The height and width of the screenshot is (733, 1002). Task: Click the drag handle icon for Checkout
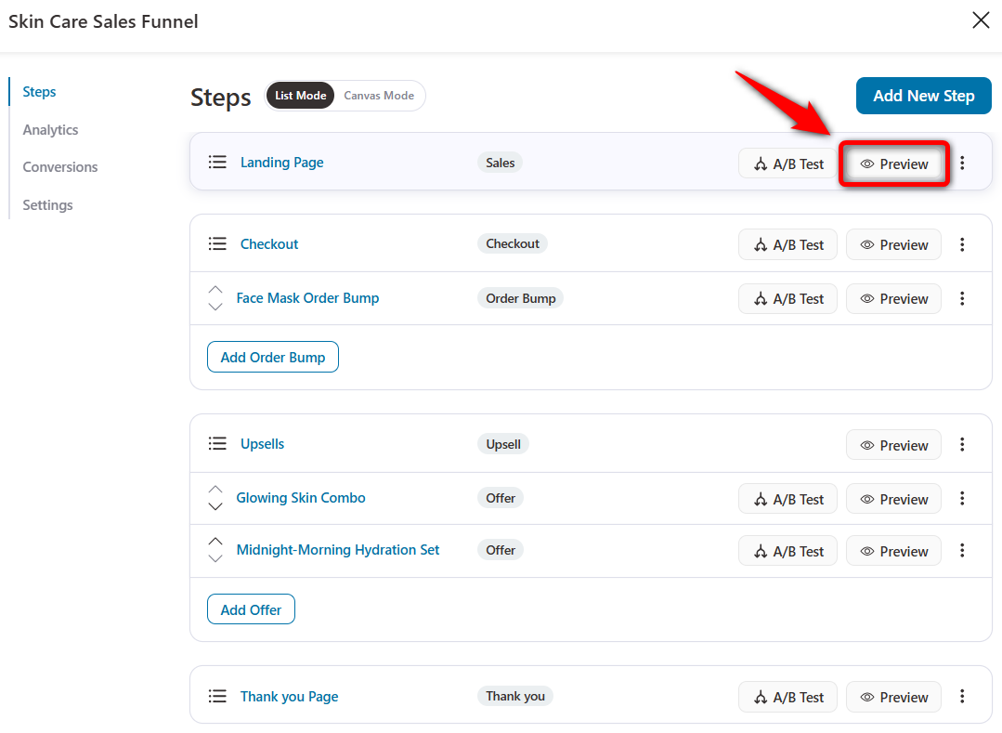tap(217, 243)
